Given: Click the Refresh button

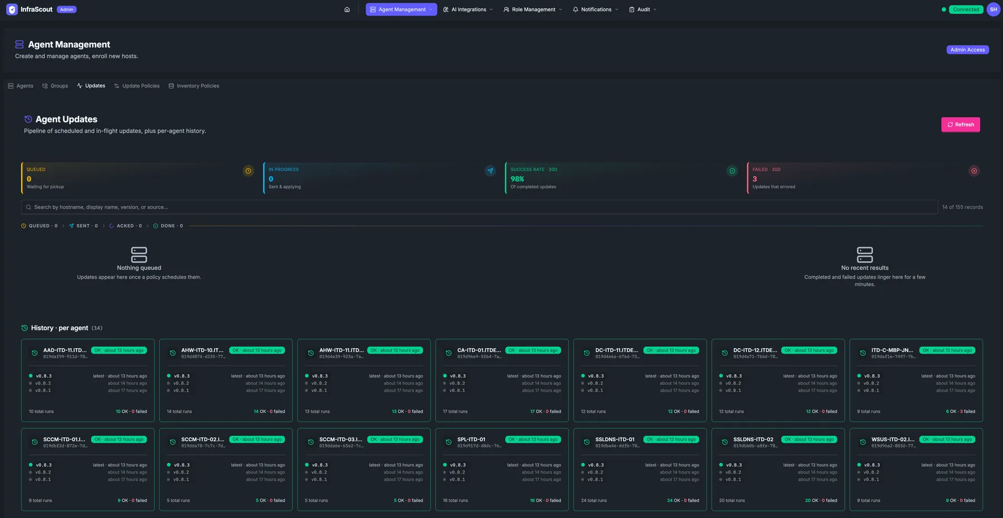Looking at the screenshot, I should [x=961, y=125].
